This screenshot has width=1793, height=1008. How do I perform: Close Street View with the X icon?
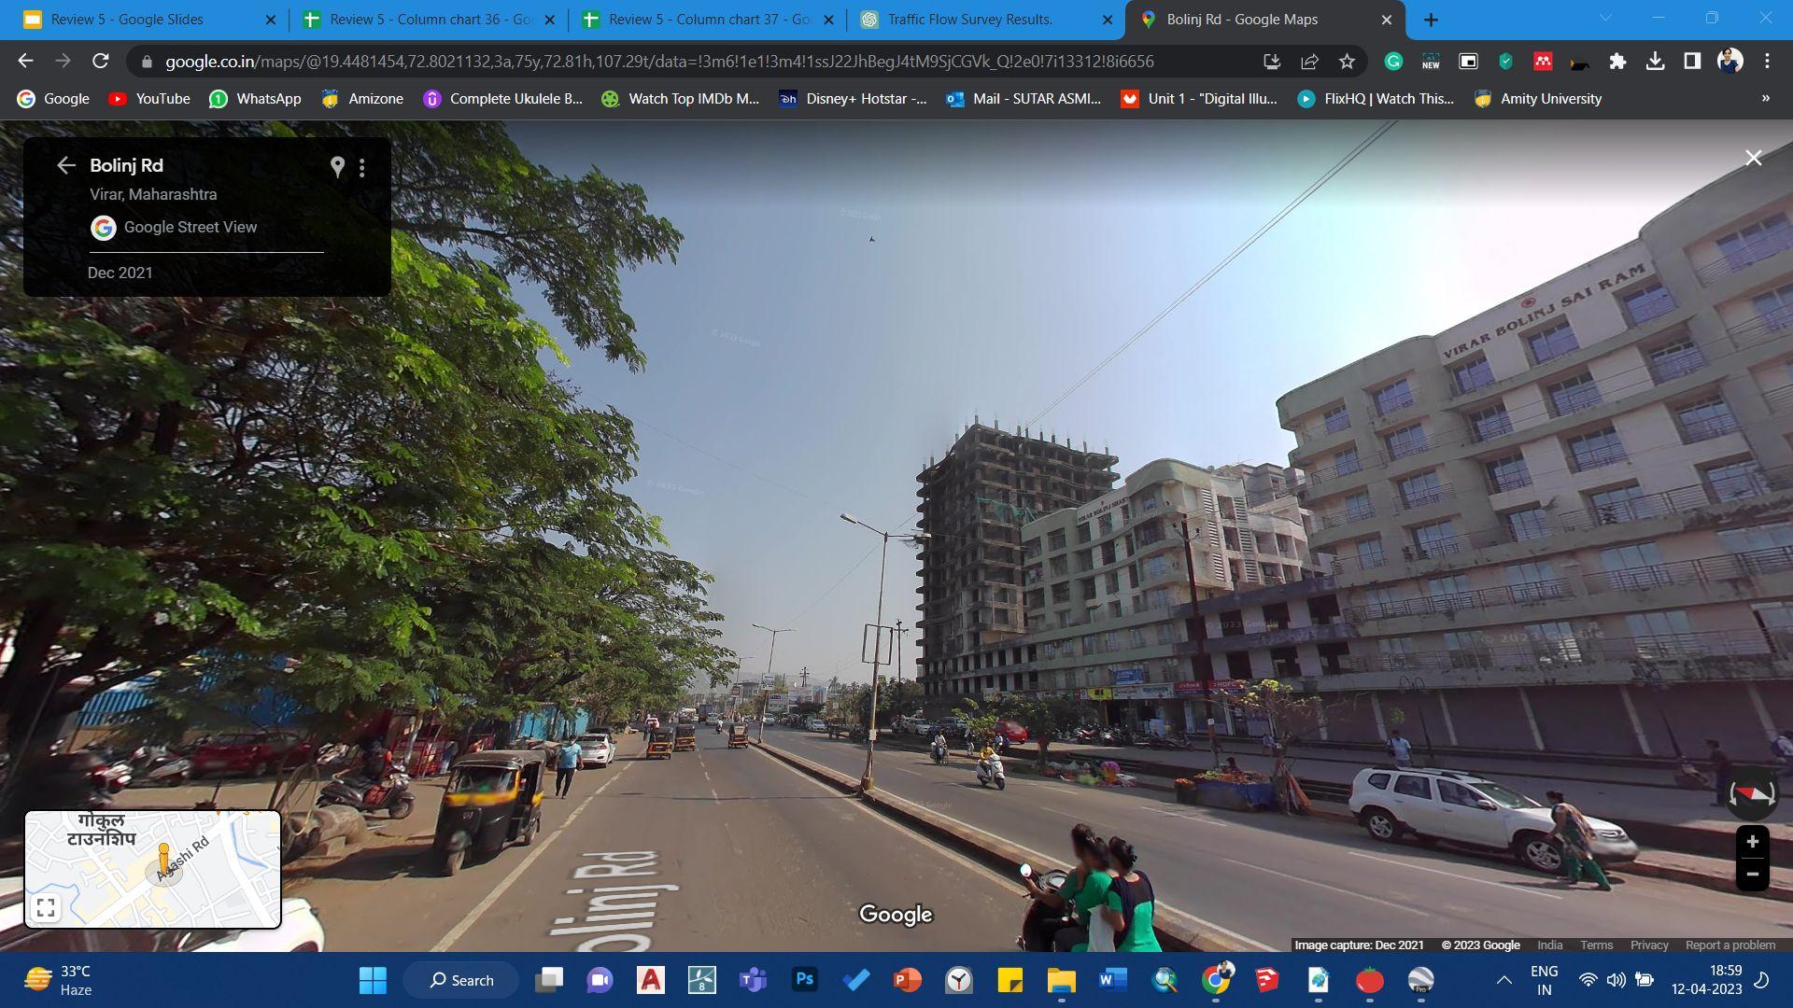1753,159
